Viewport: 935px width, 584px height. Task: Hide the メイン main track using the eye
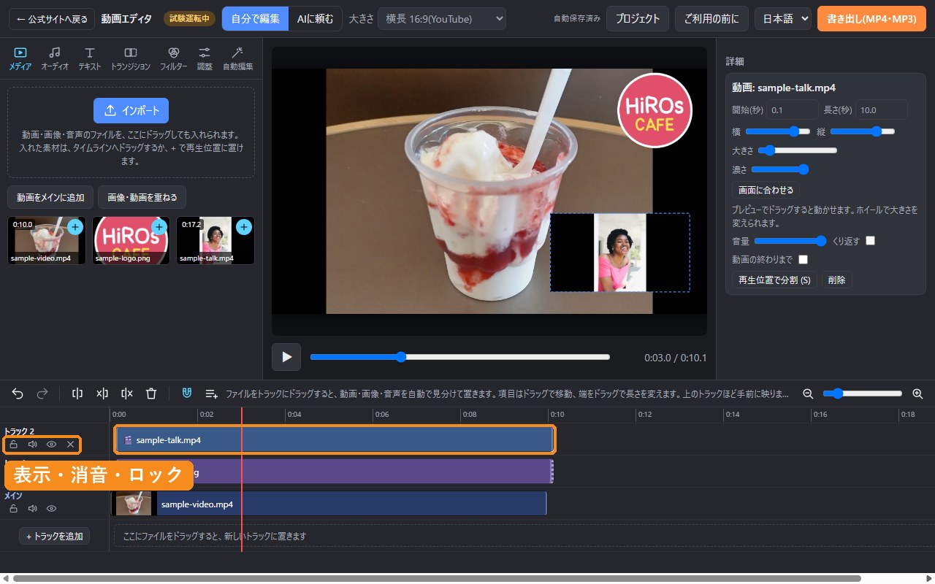click(52, 508)
